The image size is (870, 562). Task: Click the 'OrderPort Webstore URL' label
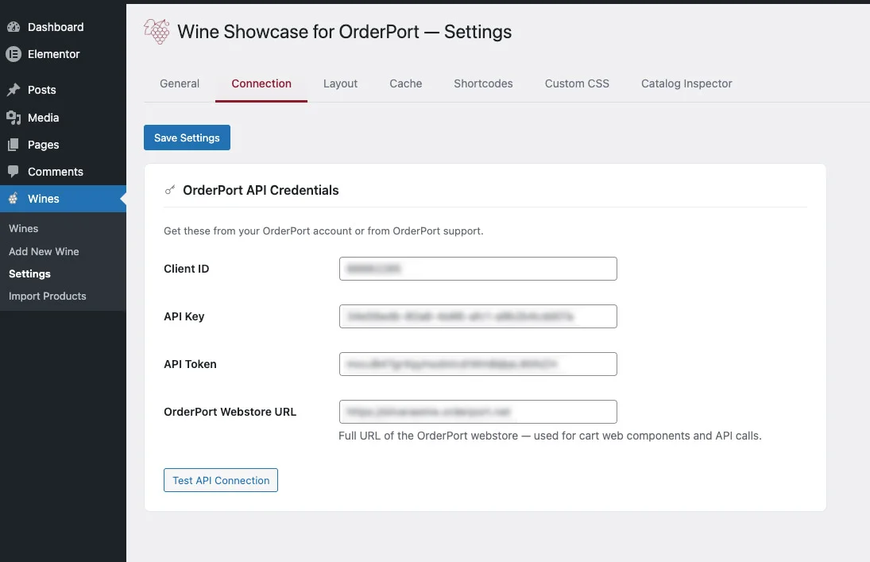point(230,412)
